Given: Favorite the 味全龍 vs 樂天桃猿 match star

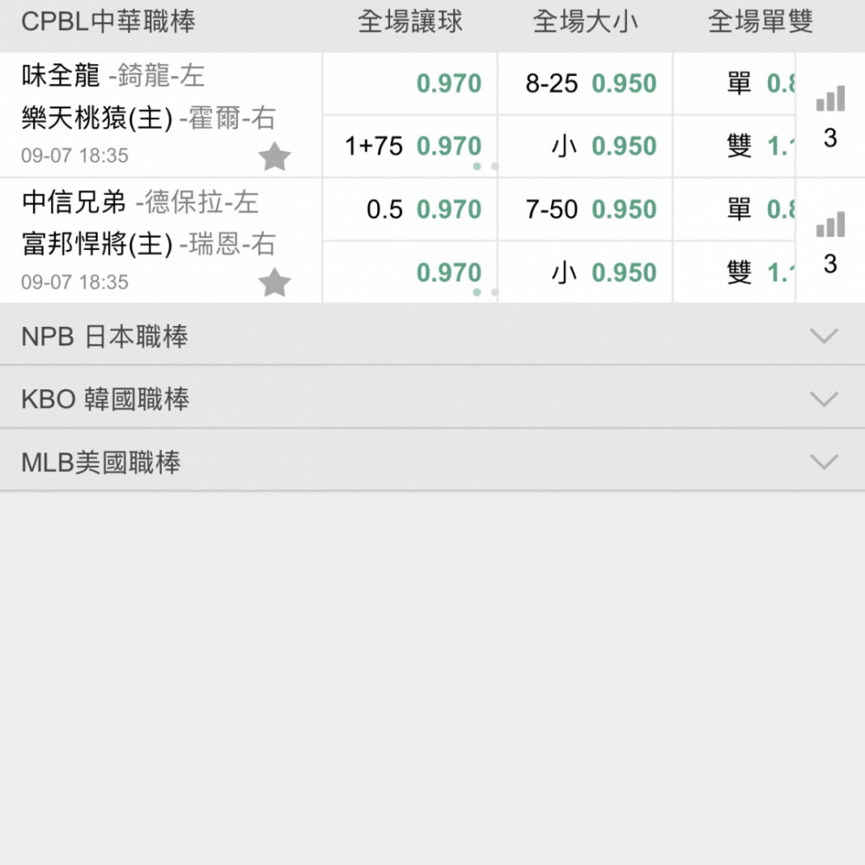Looking at the screenshot, I should (274, 157).
